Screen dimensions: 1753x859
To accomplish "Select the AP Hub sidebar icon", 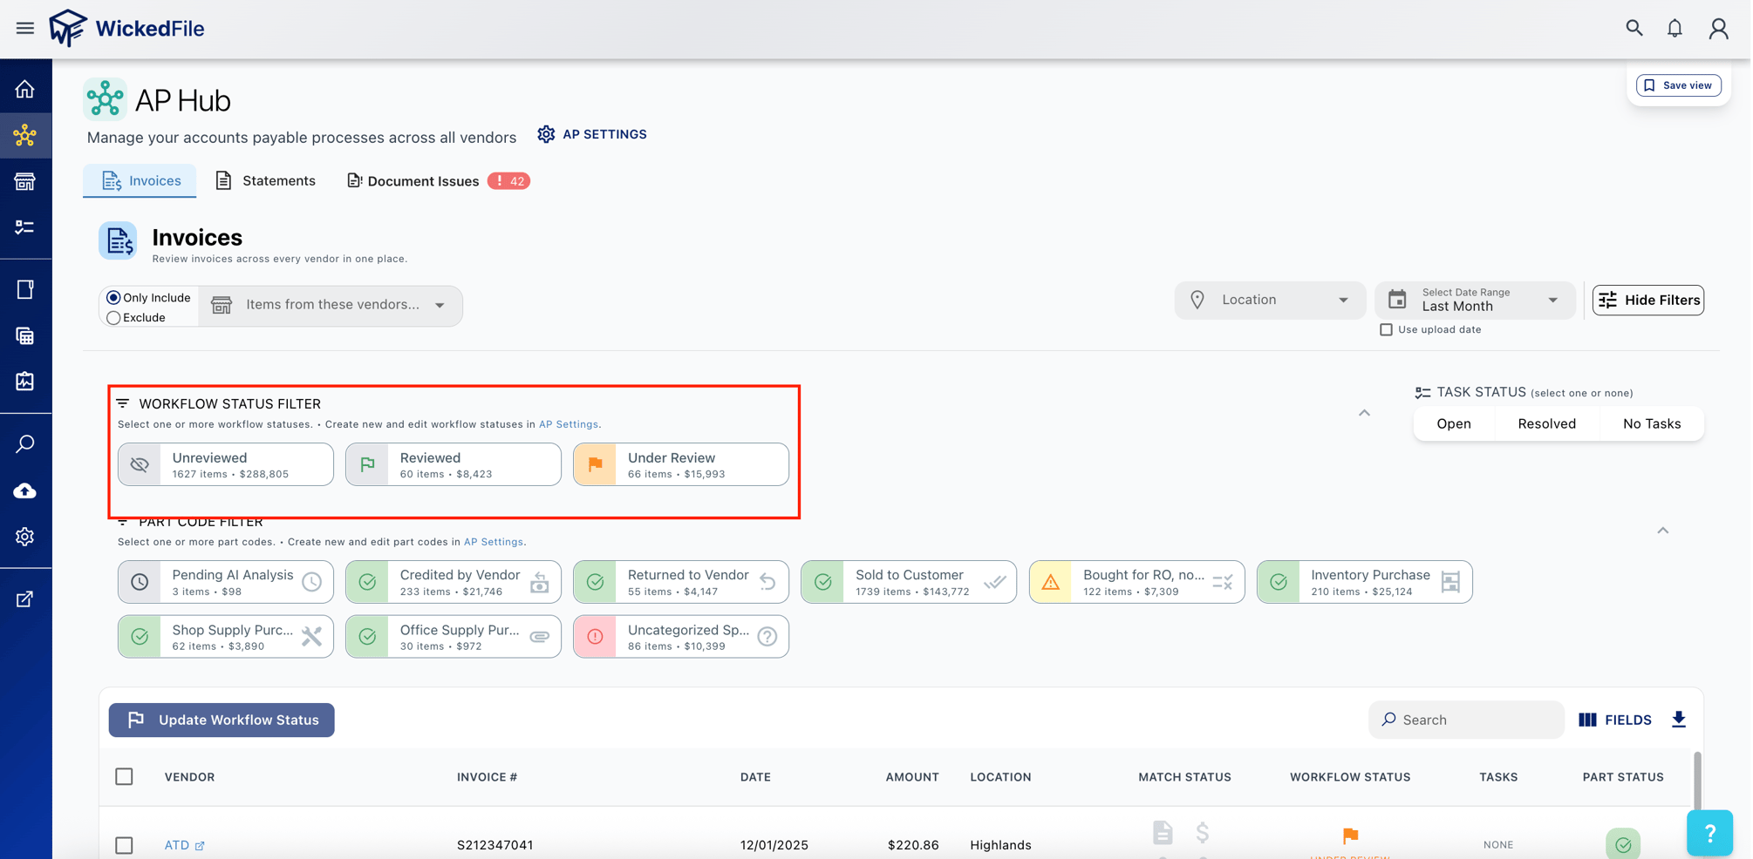I will 25,135.
